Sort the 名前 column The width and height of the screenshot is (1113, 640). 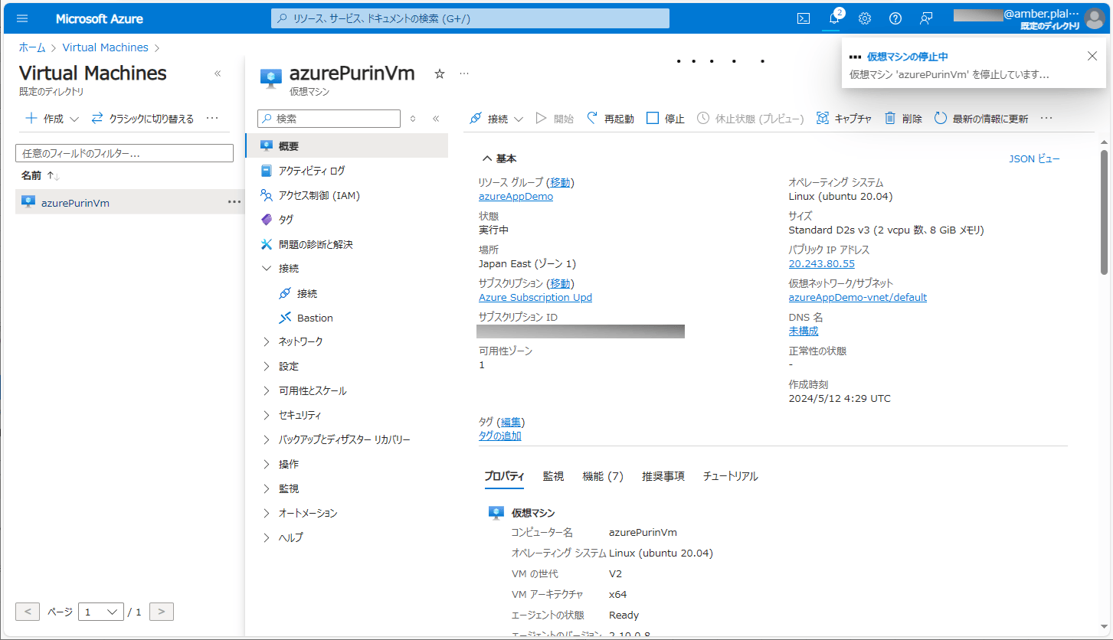tap(41, 175)
